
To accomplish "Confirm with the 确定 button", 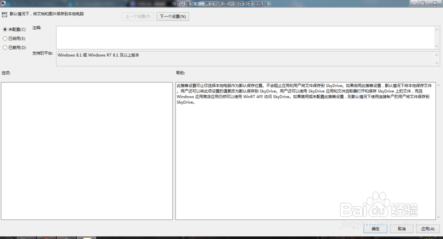I will (x=375, y=229).
